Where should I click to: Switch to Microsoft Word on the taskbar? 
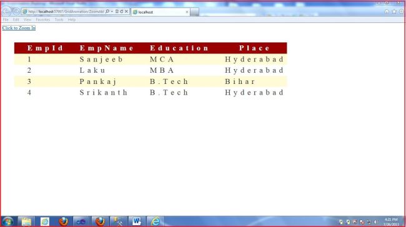tap(137, 221)
